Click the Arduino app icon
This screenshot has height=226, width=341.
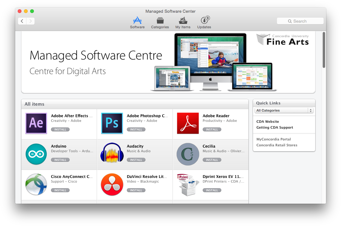[36, 154]
